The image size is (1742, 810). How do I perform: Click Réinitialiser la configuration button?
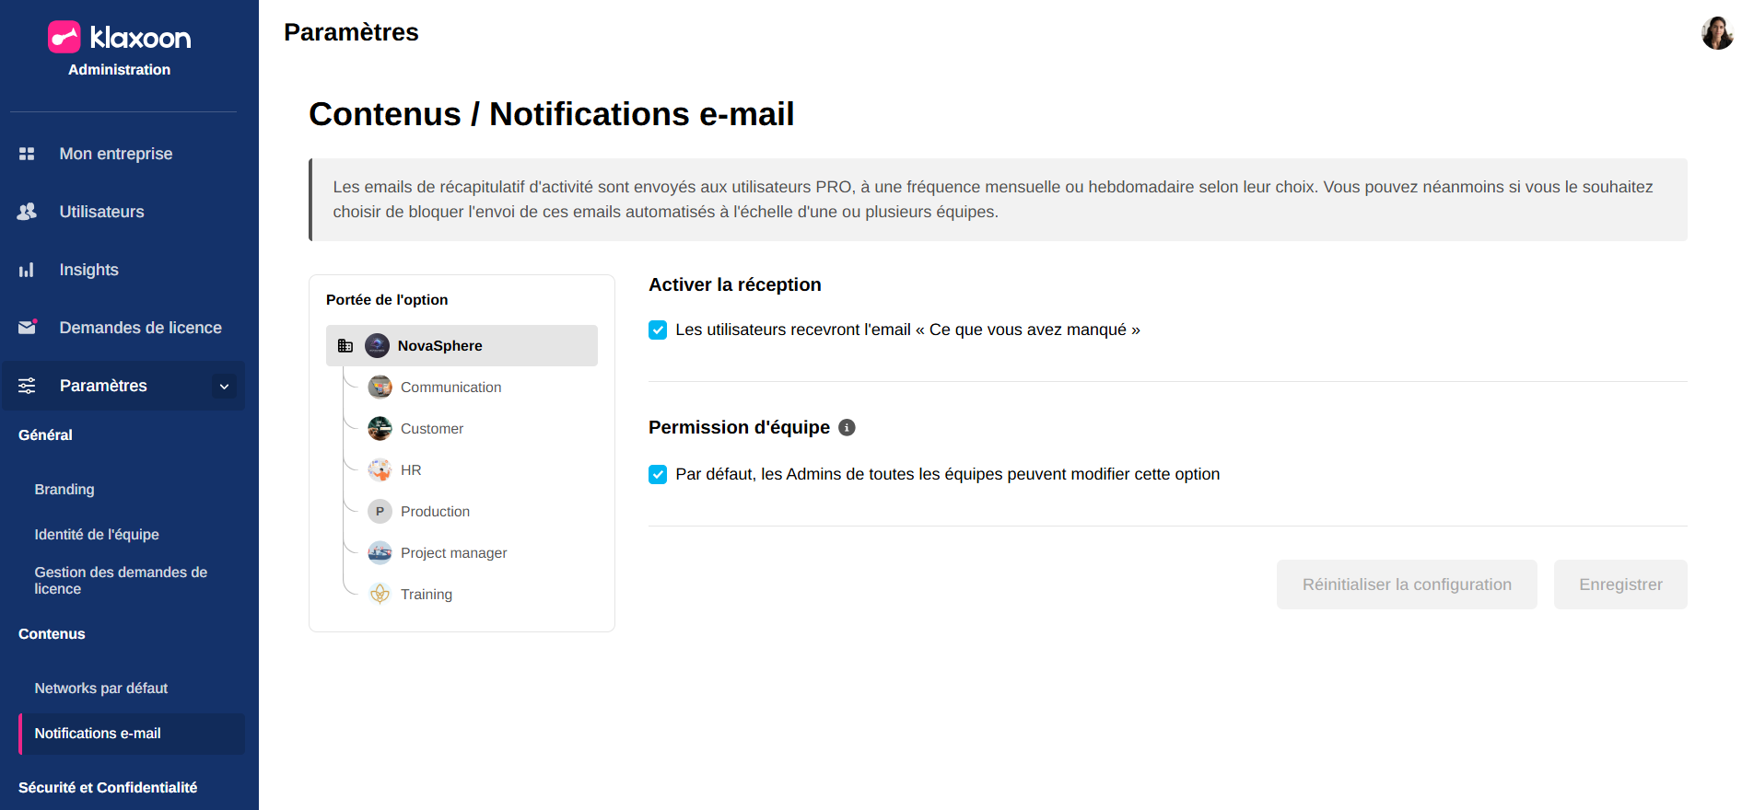click(x=1406, y=584)
